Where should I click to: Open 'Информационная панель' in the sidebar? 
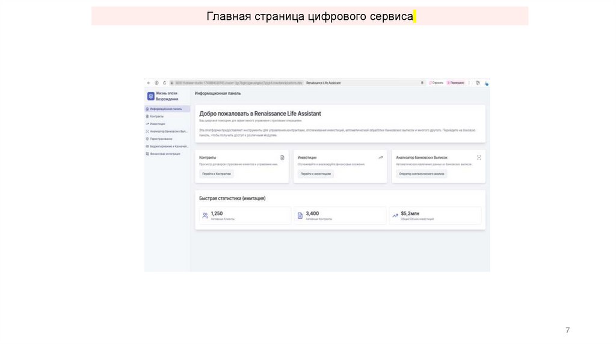167,109
